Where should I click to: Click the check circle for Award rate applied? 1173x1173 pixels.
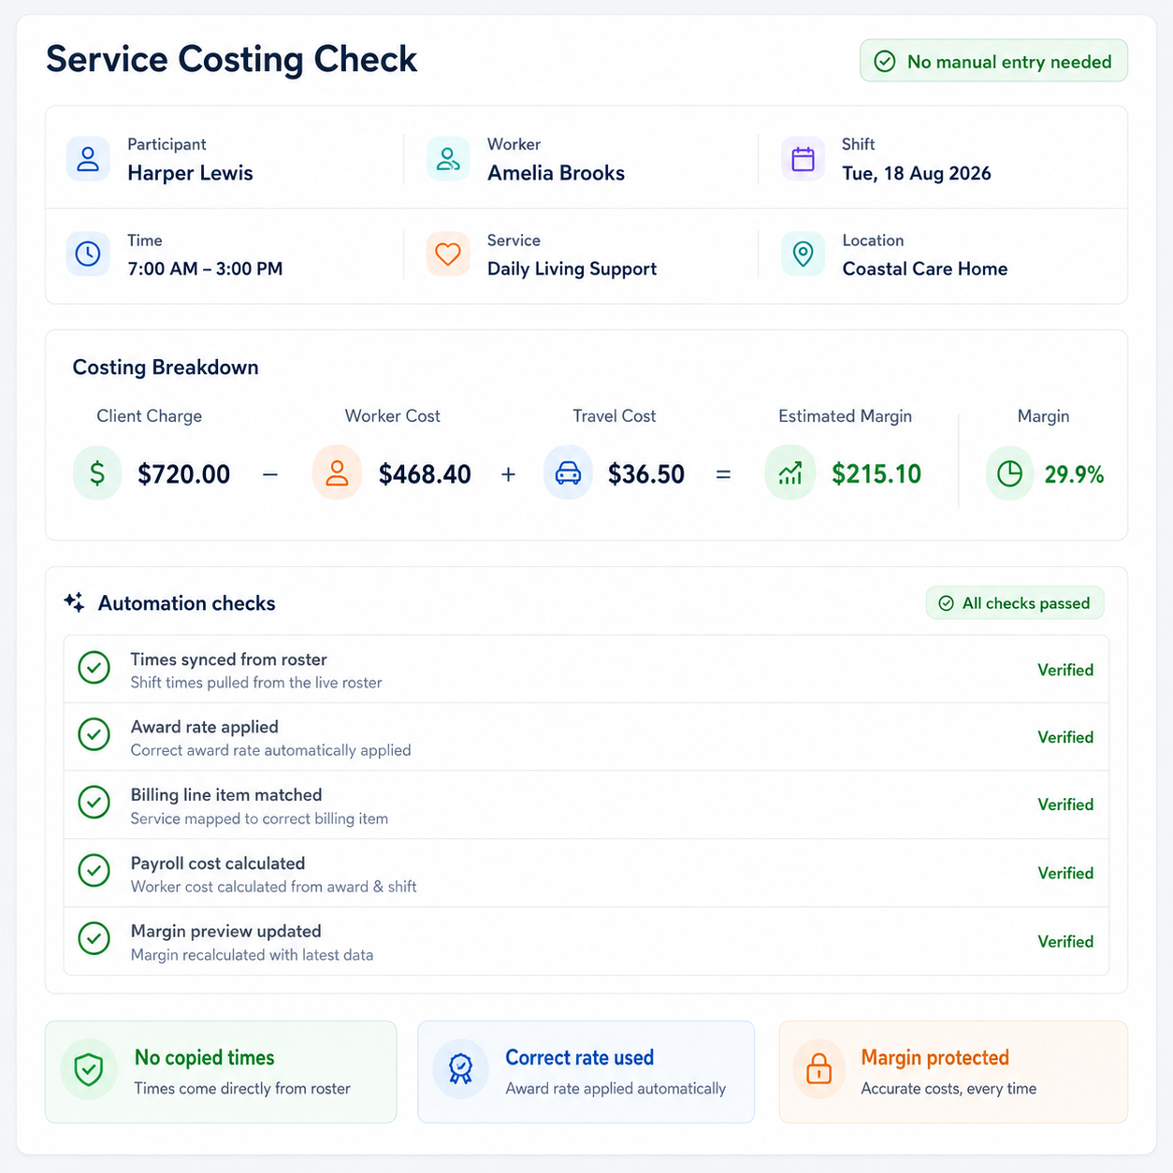[94, 735]
